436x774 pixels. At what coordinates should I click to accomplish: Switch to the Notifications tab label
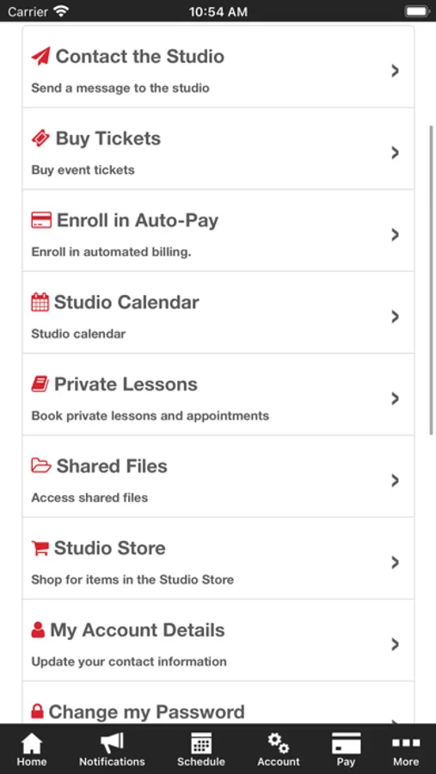112,762
